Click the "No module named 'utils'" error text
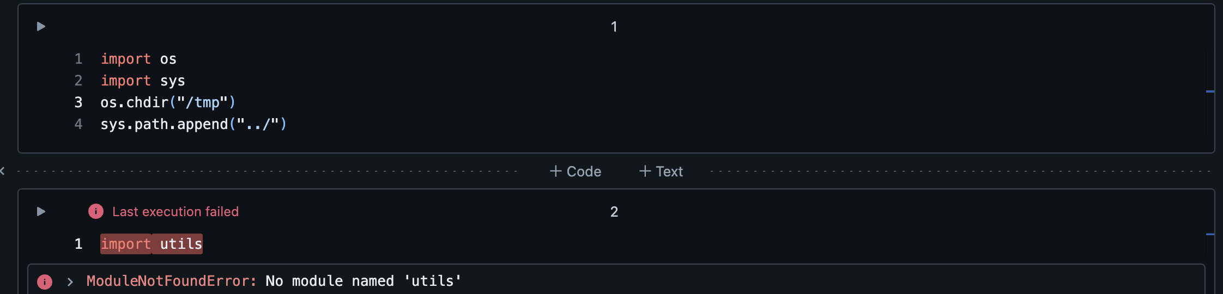Image resolution: width=1223 pixels, height=294 pixels. pyautogui.click(x=363, y=281)
